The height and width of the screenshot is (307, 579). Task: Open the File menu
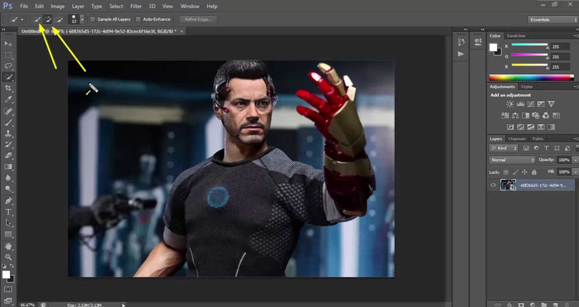[24, 6]
